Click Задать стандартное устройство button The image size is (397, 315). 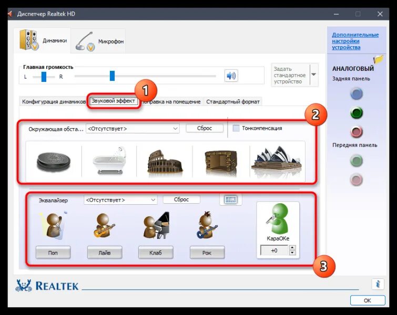[290, 75]
